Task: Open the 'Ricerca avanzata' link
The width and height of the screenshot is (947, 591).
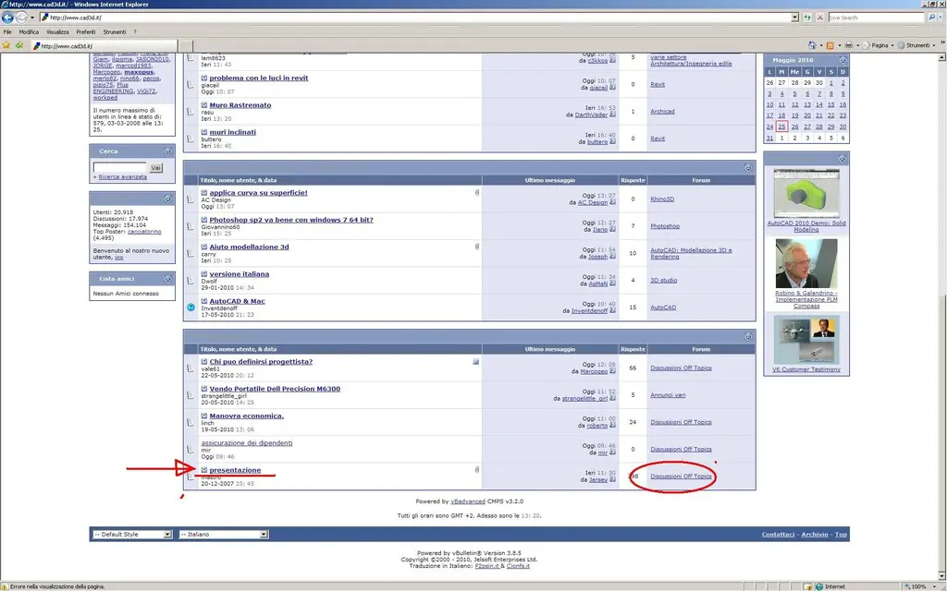Action: pos(123,176)
